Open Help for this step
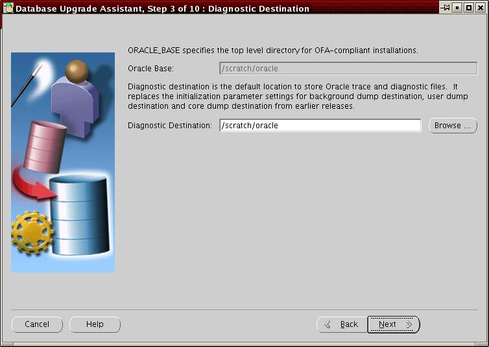This screenshot has height=347, width=489. pyautogui.click(x=95, y=324)
